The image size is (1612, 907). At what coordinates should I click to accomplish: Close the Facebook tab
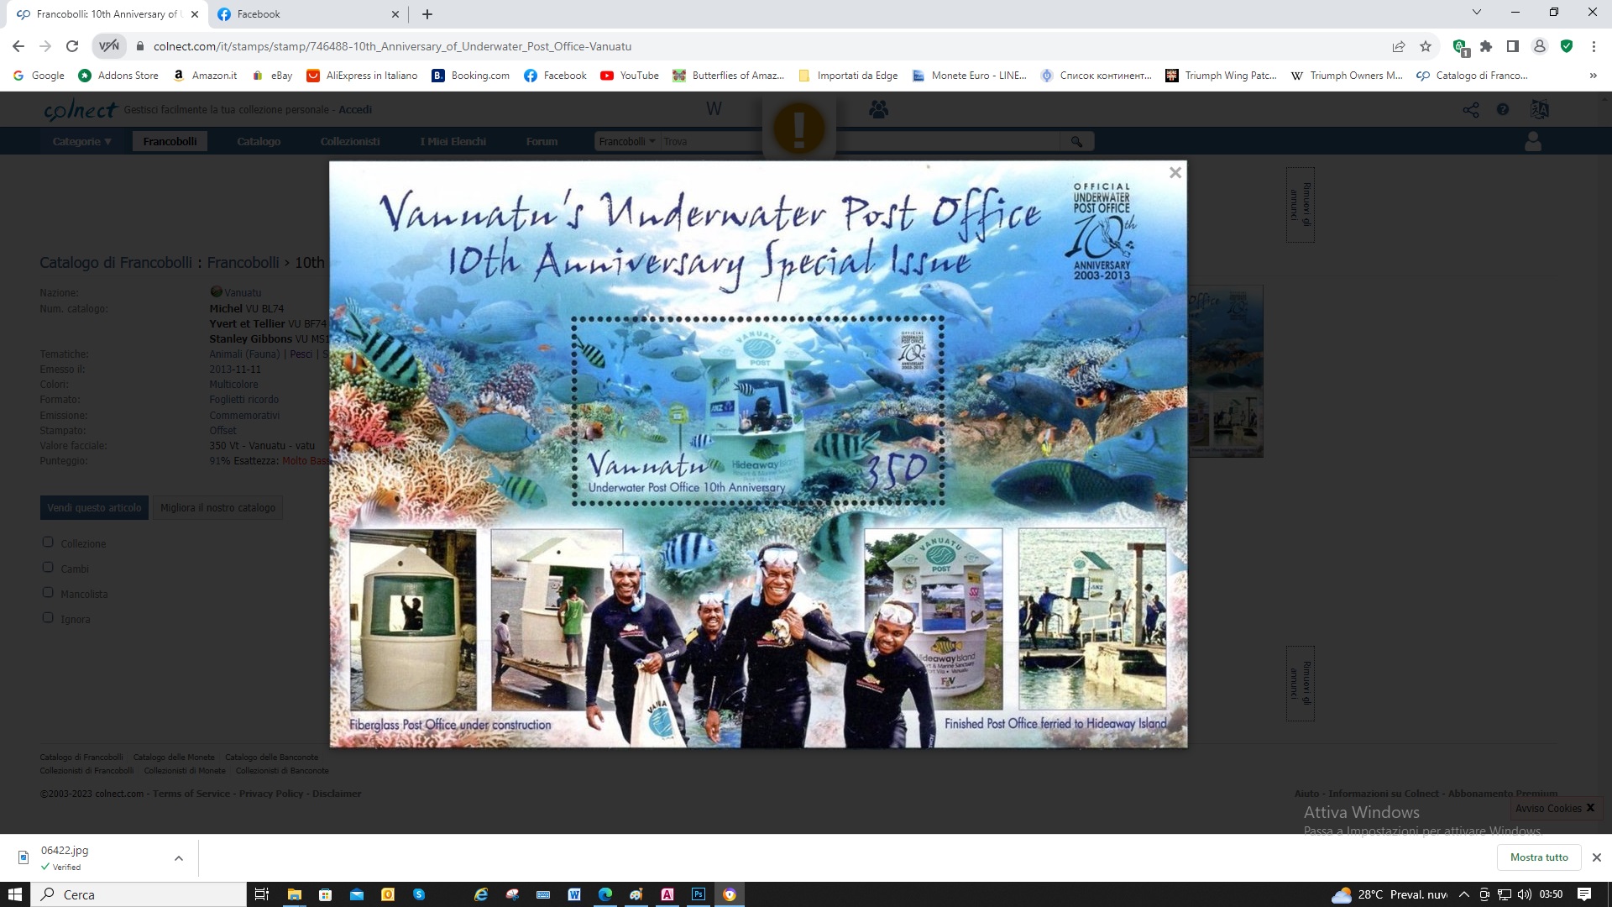[395, 14]
